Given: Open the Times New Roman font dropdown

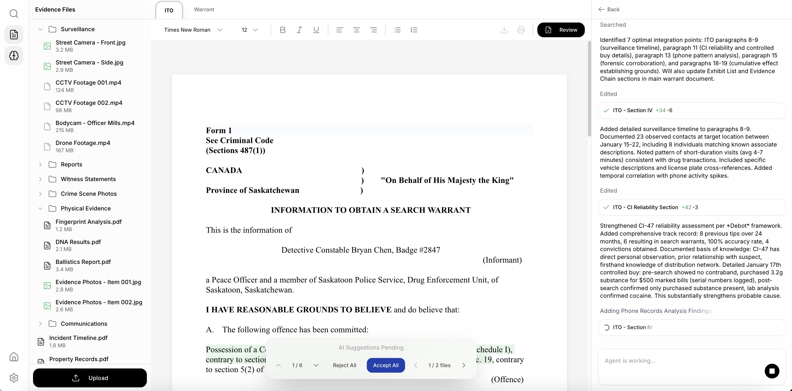Looking at the screenshot, I should coord(193,30).
